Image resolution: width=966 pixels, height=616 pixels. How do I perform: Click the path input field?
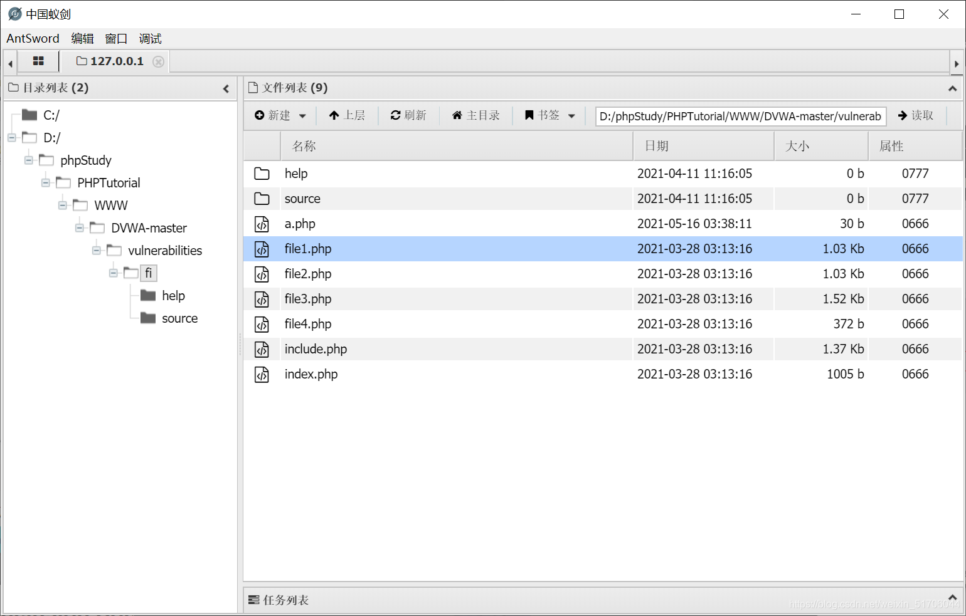click(740, 116)
